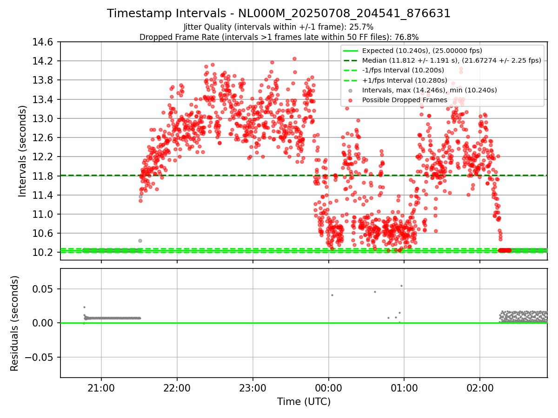Viewport: 558px width, 418px height.
Task: Click the 12.2 y-axis tick label
Action: [x=44, y=157]
